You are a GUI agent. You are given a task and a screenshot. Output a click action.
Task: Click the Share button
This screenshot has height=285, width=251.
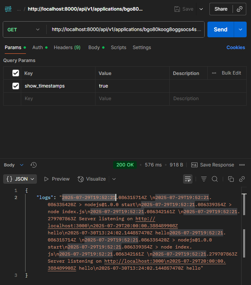point(221,9)
